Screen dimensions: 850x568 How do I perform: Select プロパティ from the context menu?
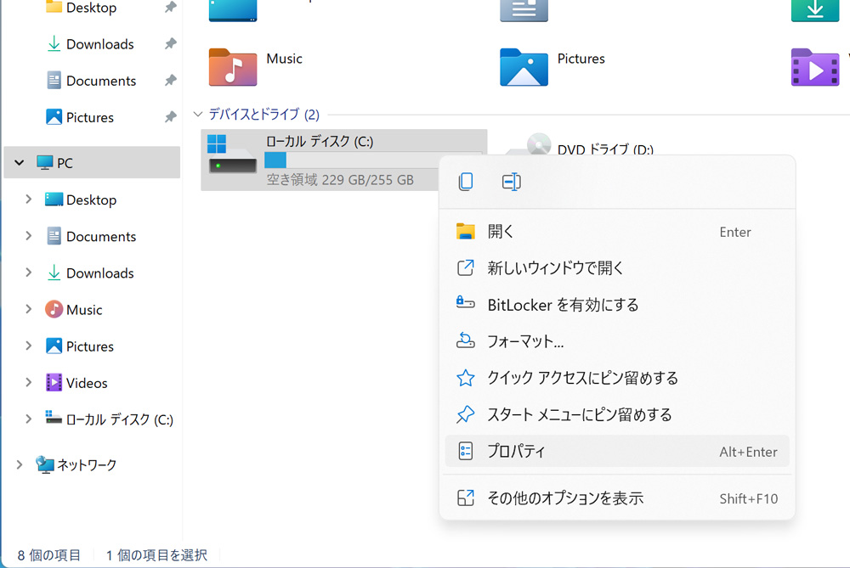coord(516,452)
